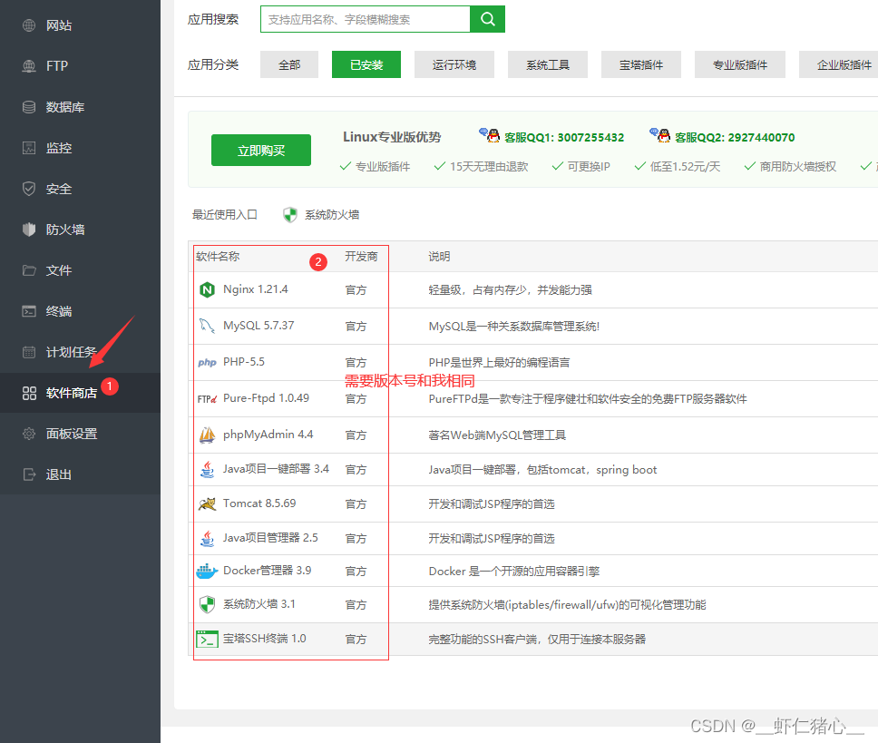Click the Java项目管理器 2.5 name
The image size is (878, 743).
(x=270, y=538)
